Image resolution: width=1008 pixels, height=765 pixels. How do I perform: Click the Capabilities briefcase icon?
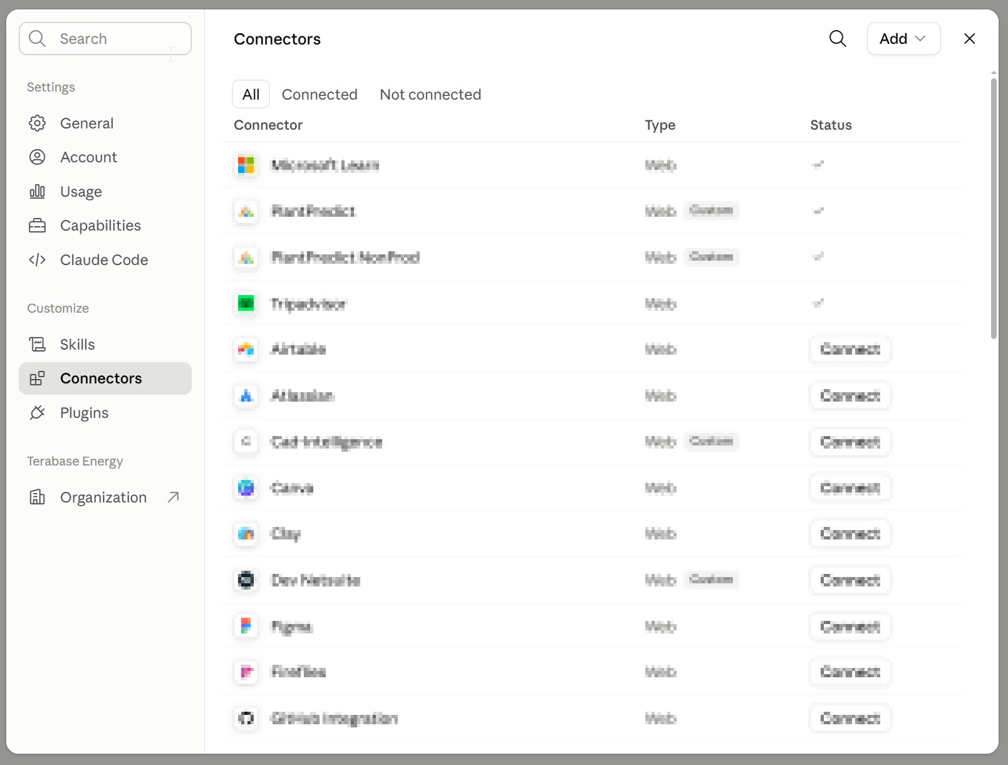[38, 226]
